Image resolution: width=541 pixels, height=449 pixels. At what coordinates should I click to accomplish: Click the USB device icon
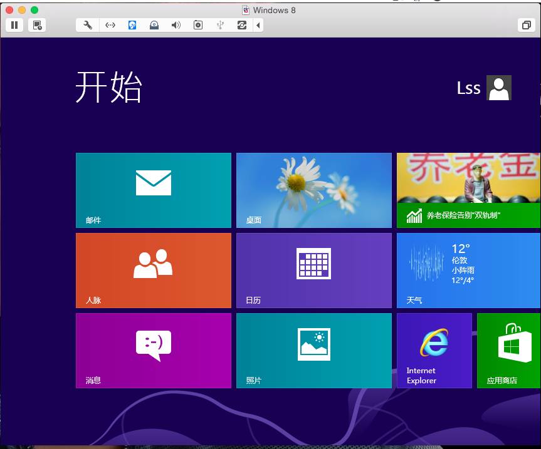coord(220,25)
